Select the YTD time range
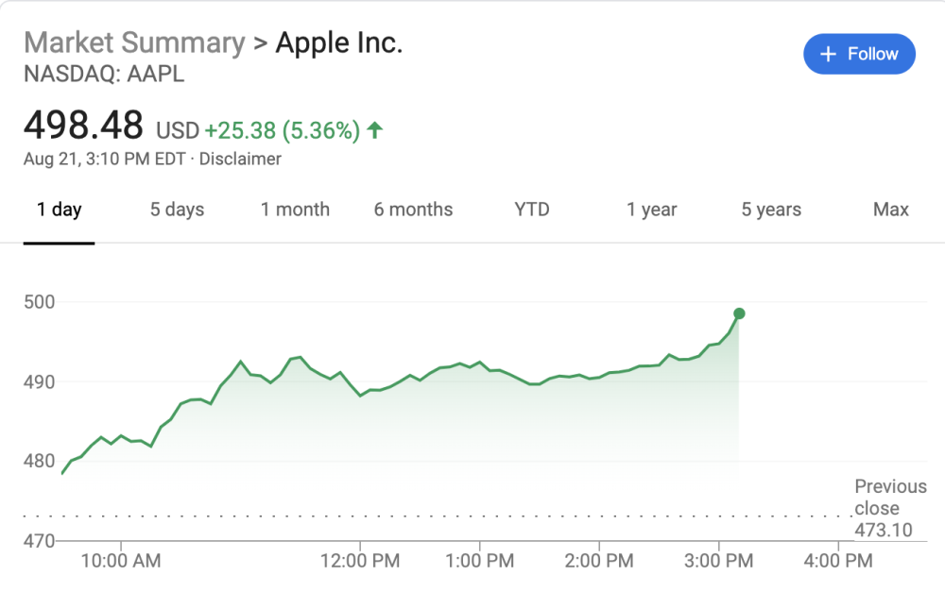945x592 pixels. [x=532, y=210]
